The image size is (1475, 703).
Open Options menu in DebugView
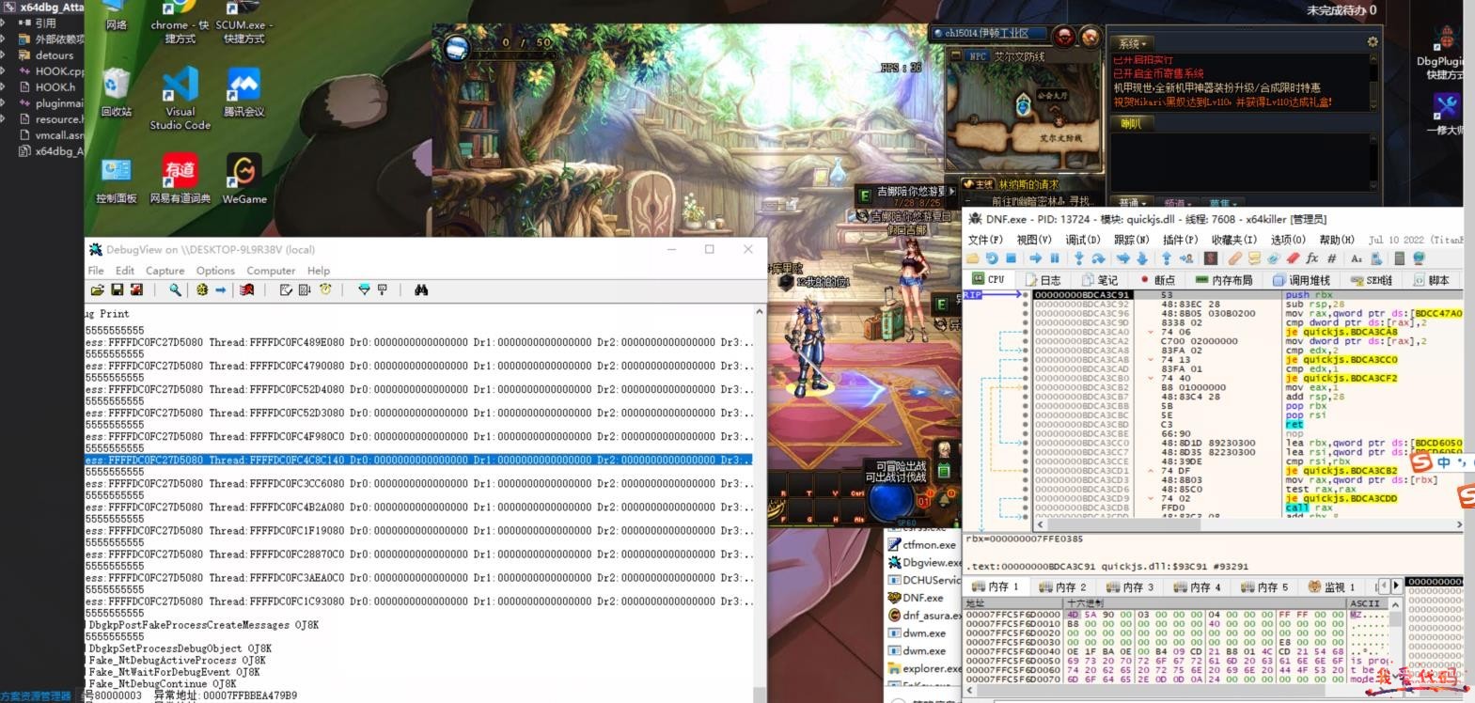215,271
